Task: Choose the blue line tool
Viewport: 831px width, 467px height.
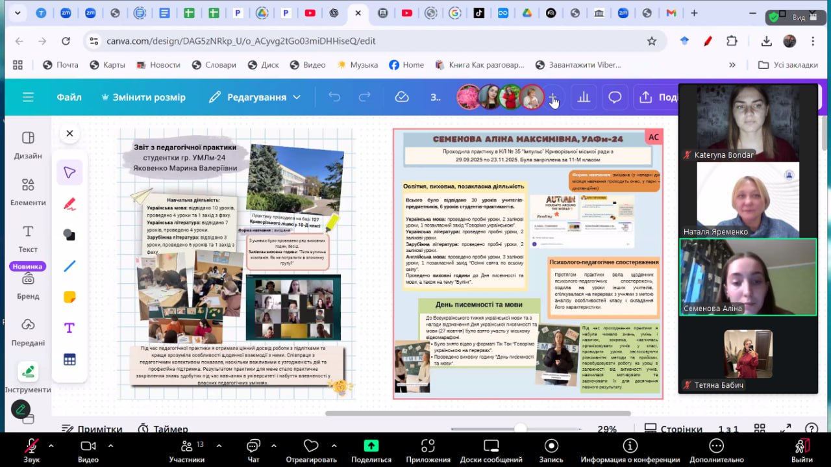Action: tap(69, 266)
